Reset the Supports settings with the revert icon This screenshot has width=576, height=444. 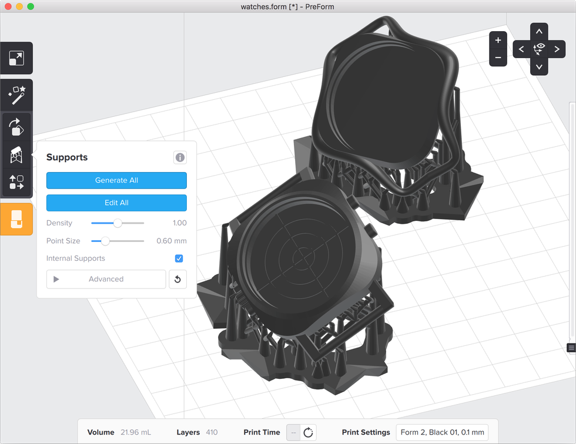(x=178, y=279)
